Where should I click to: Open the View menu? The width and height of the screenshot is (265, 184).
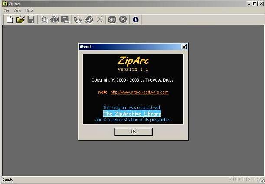coord(17,10)
